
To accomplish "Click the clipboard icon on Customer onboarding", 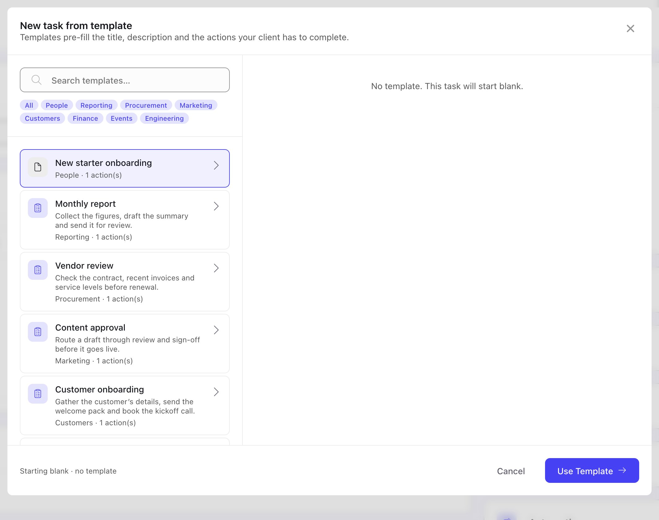I will click(38, 394).
